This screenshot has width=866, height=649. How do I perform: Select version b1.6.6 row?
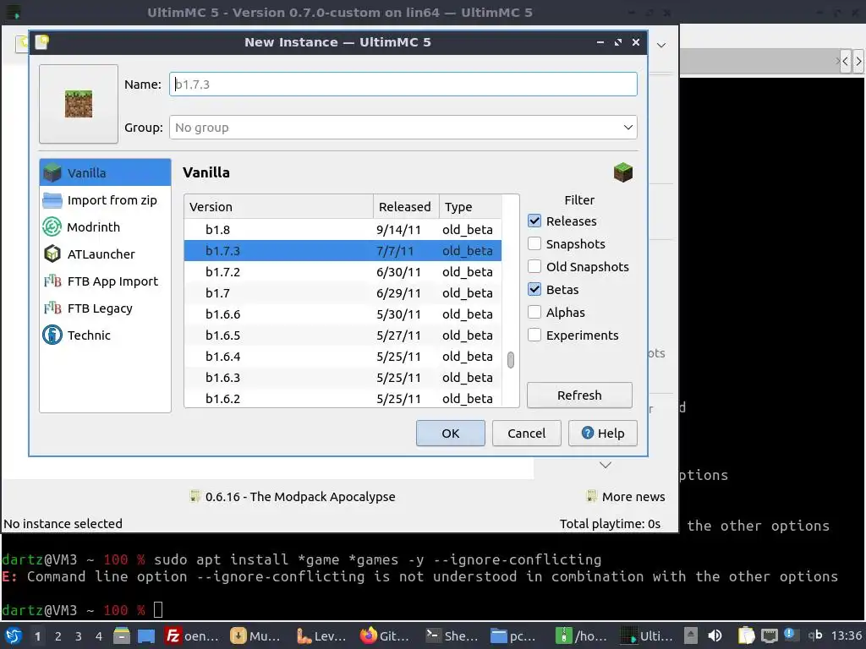tap(343, 314)
